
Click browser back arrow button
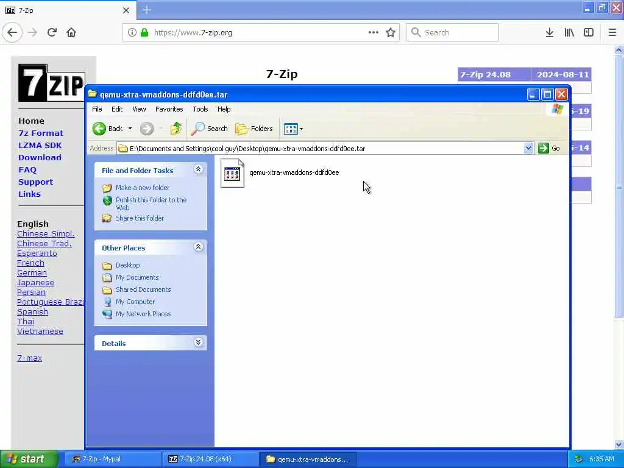coord(12,32)
